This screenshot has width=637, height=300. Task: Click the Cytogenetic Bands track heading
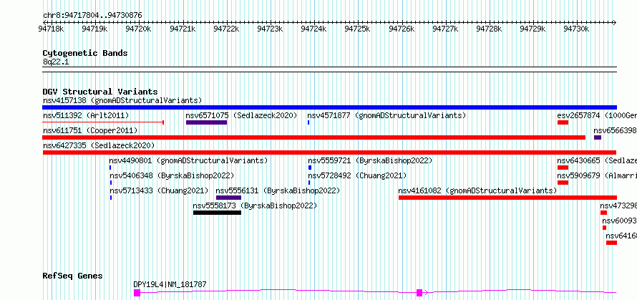tap(85, 53)
